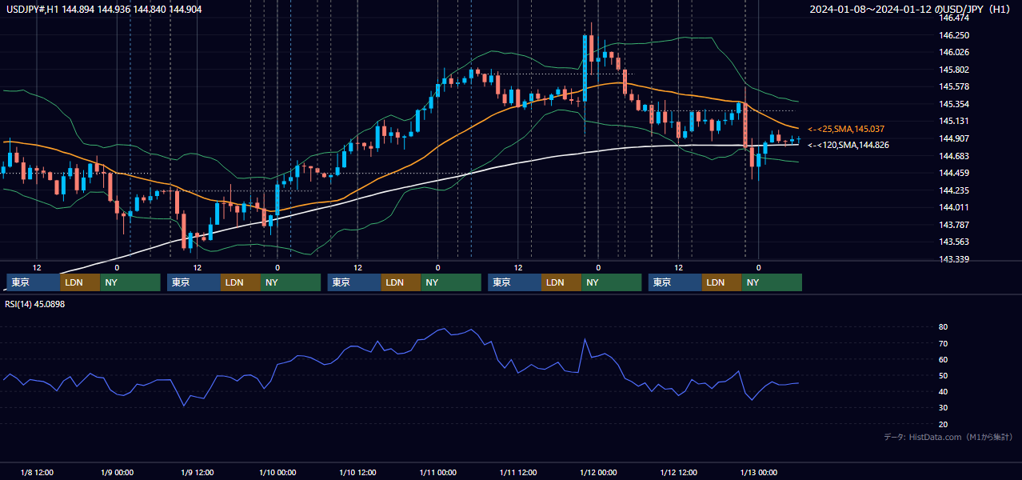
Task: Click RSI scale value 50
Action: coord(943,375)
